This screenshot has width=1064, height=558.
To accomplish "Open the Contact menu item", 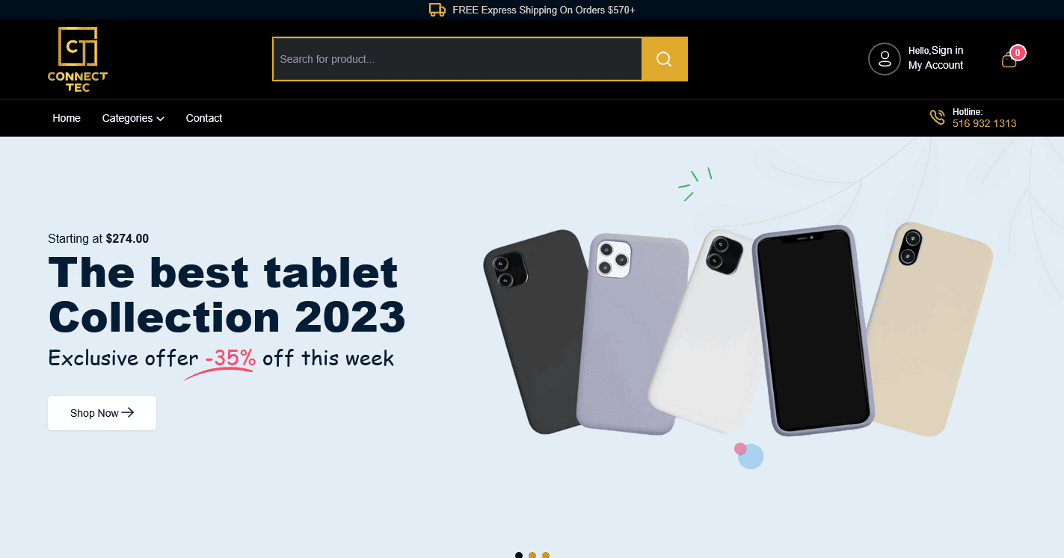I will click(204, 118).
